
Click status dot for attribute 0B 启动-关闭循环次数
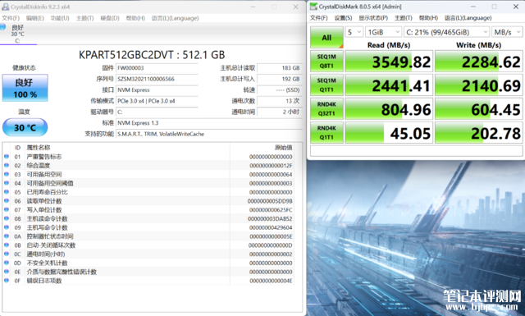(x=7, y=245)
